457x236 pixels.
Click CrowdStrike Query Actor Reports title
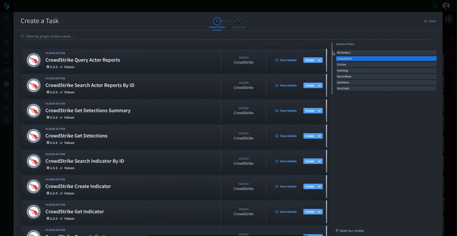(x=83, y=60)
